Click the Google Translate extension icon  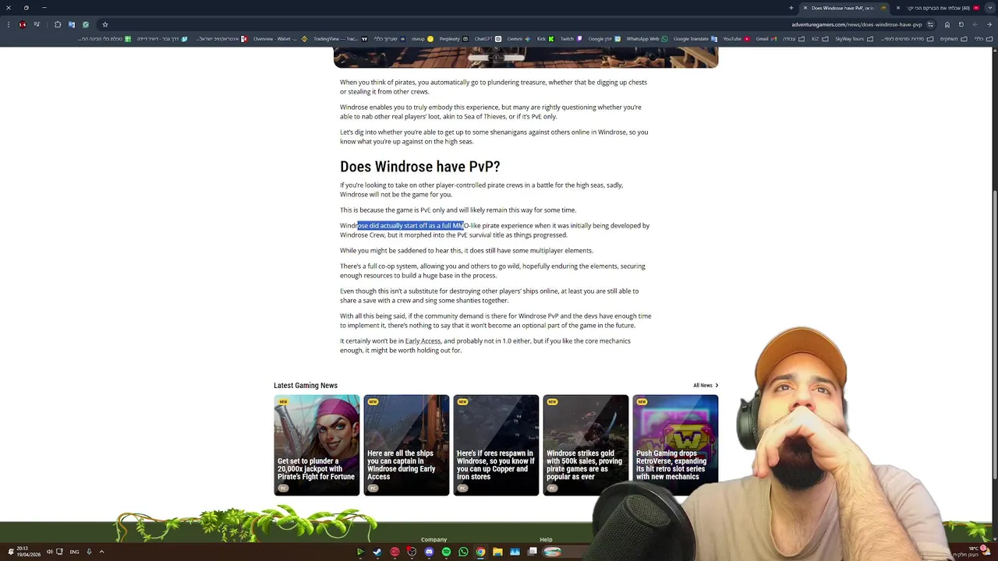coord(72,24)
